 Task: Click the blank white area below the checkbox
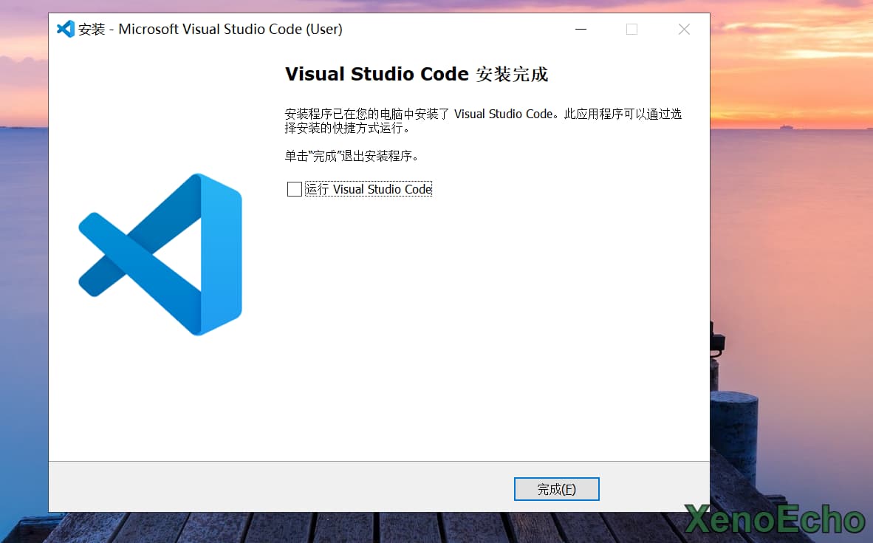(480, 332)
